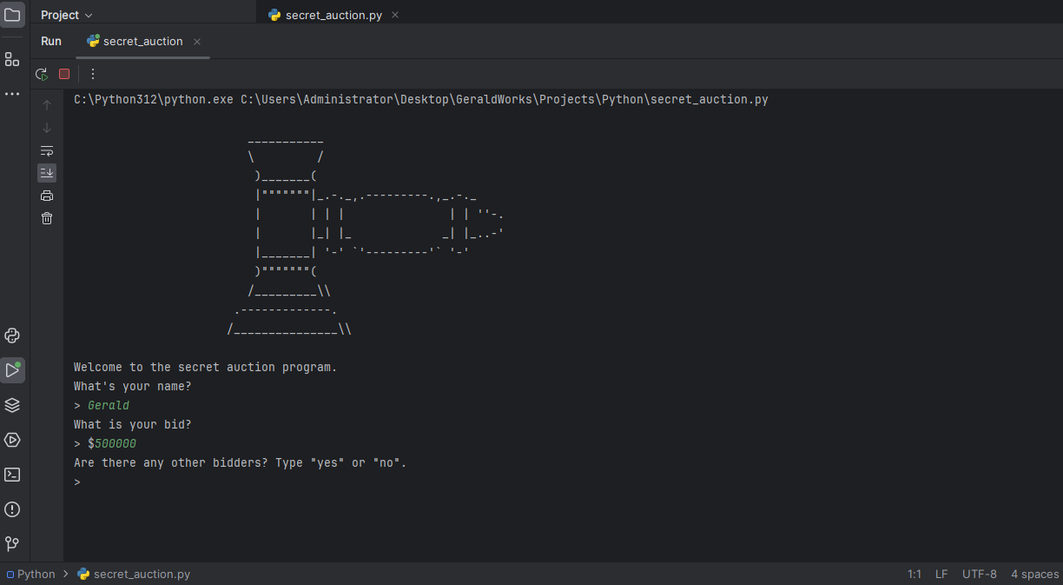Screen dimensions: 1063x585
Task: Toggle soft-wrap in the console
Action: [x=47, y=150]
